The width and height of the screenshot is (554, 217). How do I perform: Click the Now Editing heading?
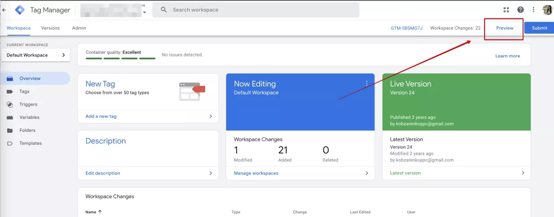click(x=255, y=84)
